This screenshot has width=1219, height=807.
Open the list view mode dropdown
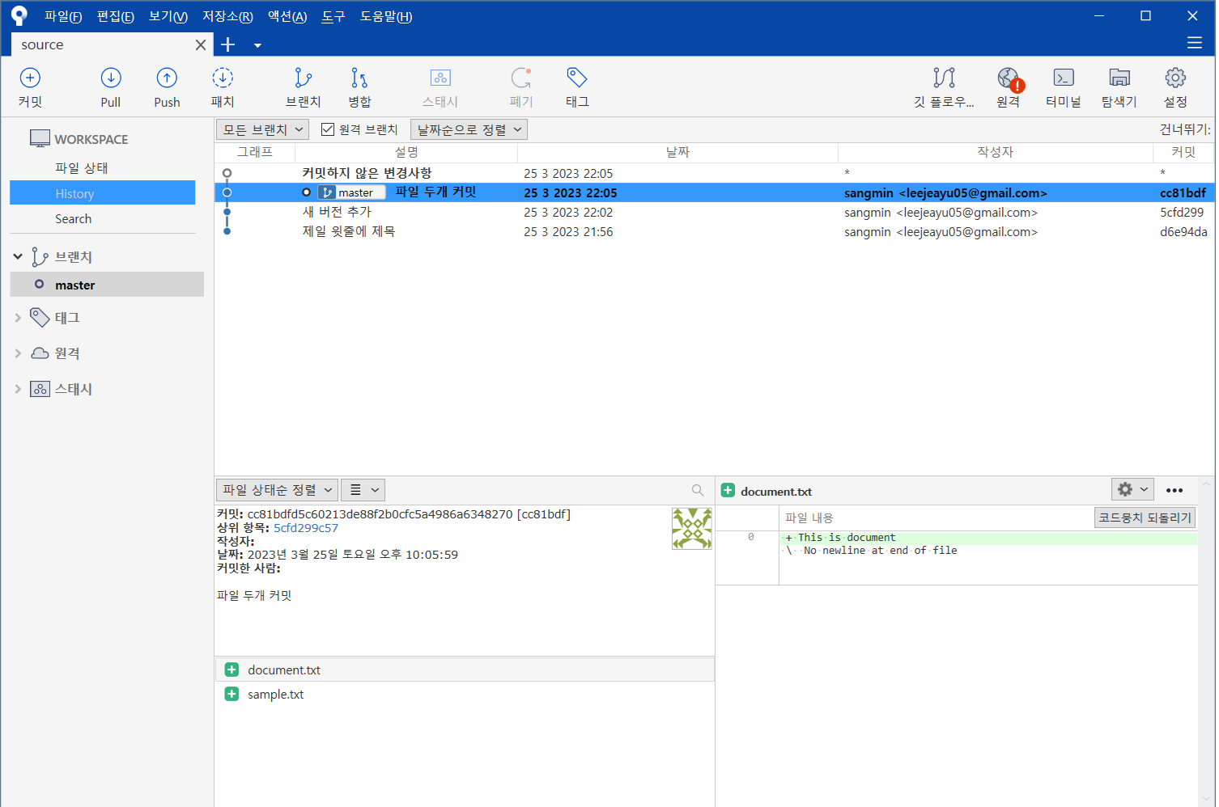tap(363, 490)
